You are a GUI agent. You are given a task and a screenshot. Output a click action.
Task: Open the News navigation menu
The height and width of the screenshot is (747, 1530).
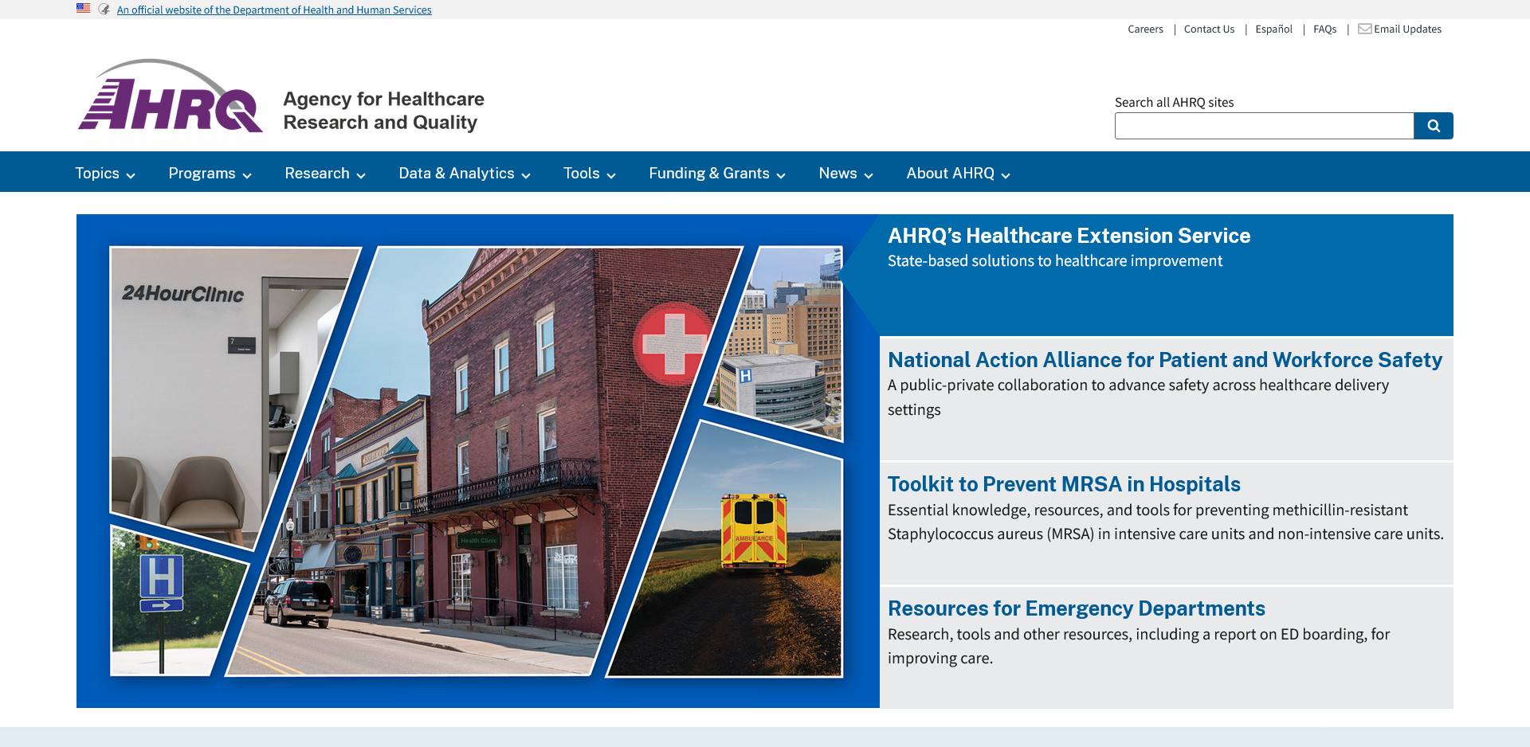(x=845, y=174)
